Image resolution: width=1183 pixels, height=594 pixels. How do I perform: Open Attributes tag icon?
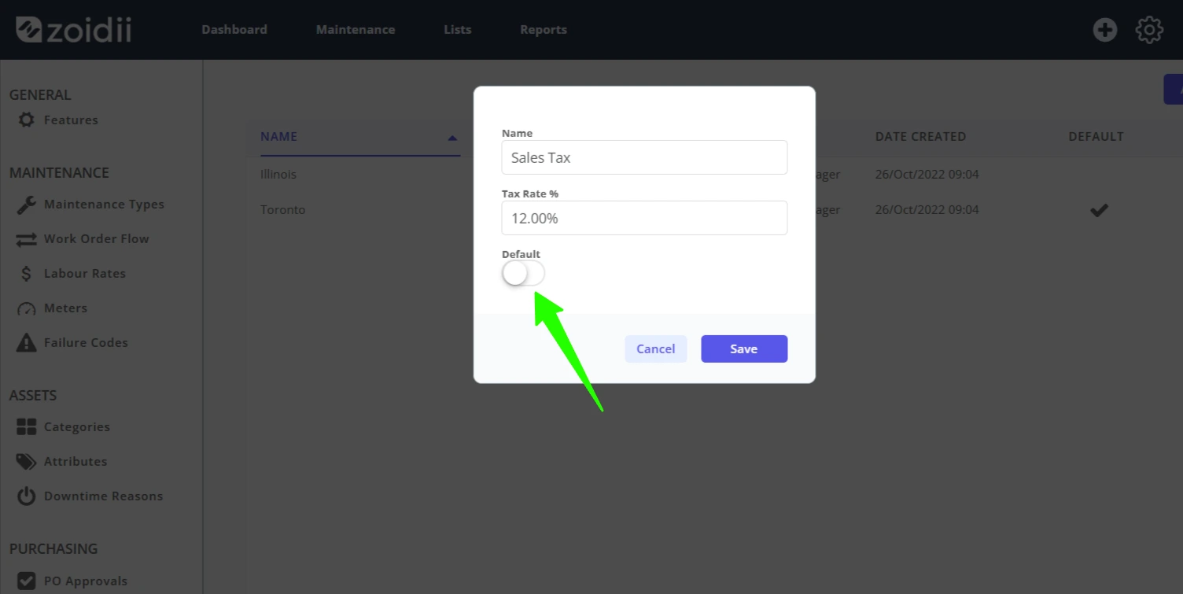[26, 462]
